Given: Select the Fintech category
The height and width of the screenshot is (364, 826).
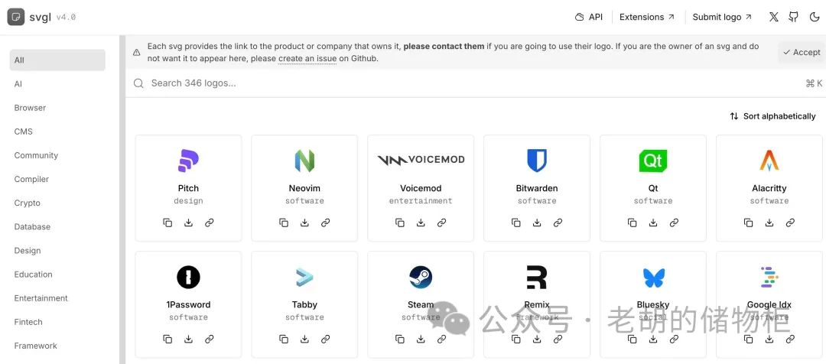Looking at the screenshot, I should coord(57,322).
